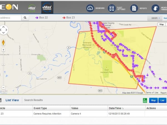This screenshot has width=167, height=125.
Task: Open the Map type selector
Action: click(x=161, y=24)
